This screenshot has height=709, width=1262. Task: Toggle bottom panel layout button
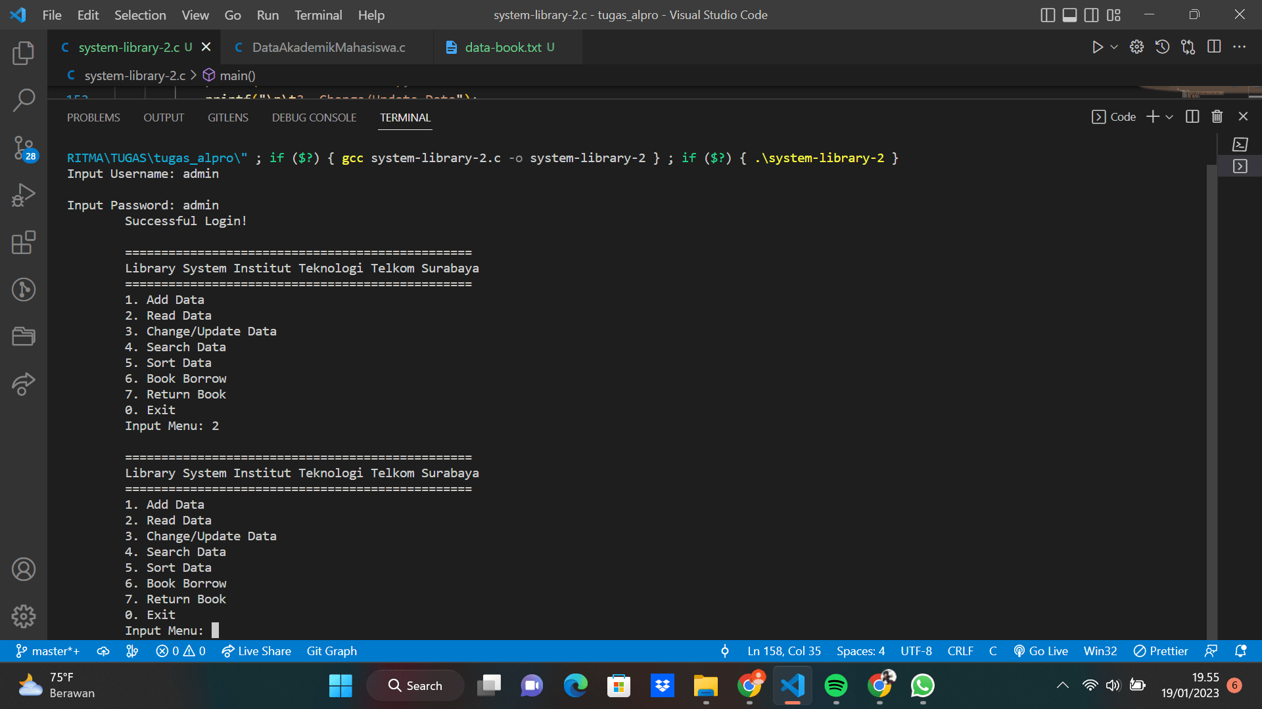click(x=1069, y=15)
